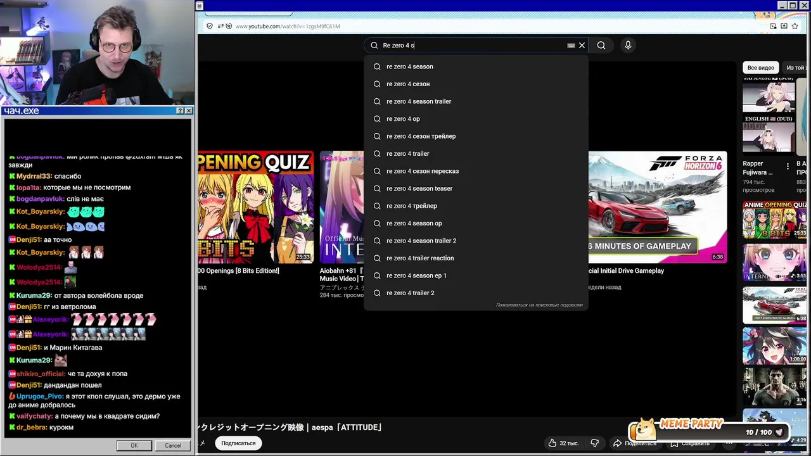
Task: Click the search magnifier button in YouTube
Action: coord(601,45)
